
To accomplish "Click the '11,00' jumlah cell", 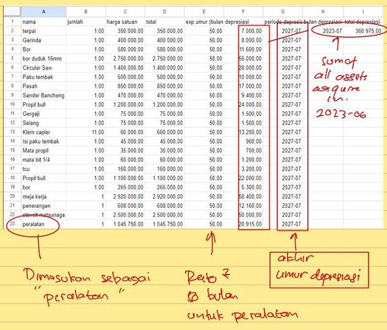I will click(x=86, y=132).
